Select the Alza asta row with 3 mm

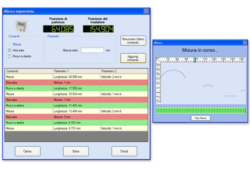click(76, 117)
